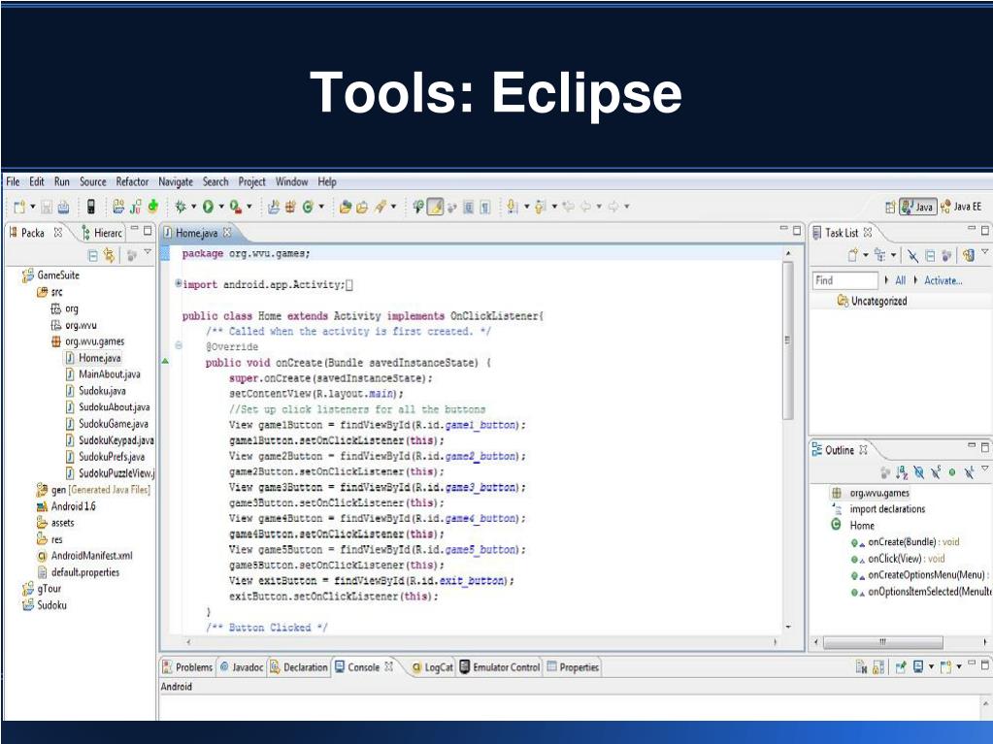
Task: Open the File menu
Action: coord(13,181)
